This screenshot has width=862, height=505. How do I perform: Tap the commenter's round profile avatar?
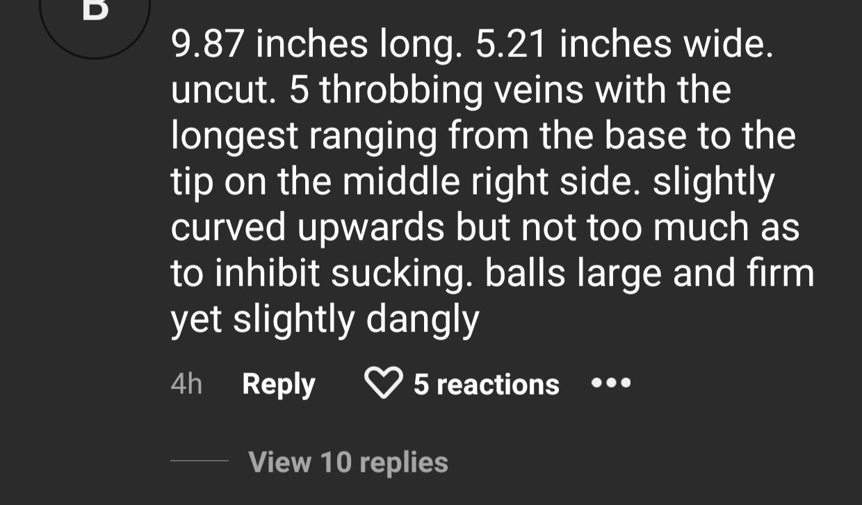(95, 21)
